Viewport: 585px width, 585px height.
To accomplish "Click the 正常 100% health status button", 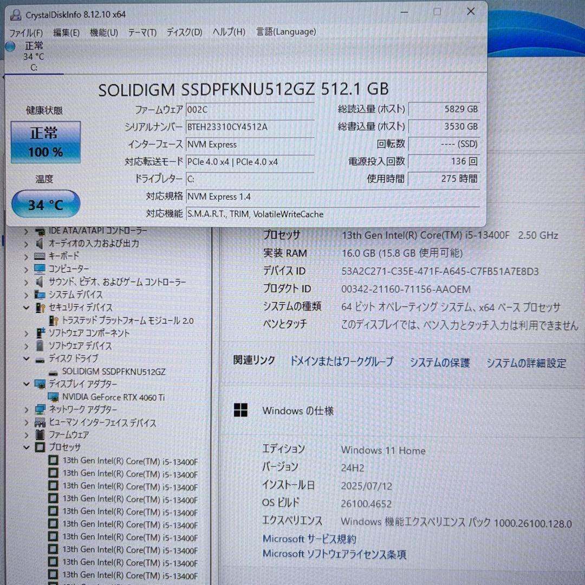I will tap(45, 142).
